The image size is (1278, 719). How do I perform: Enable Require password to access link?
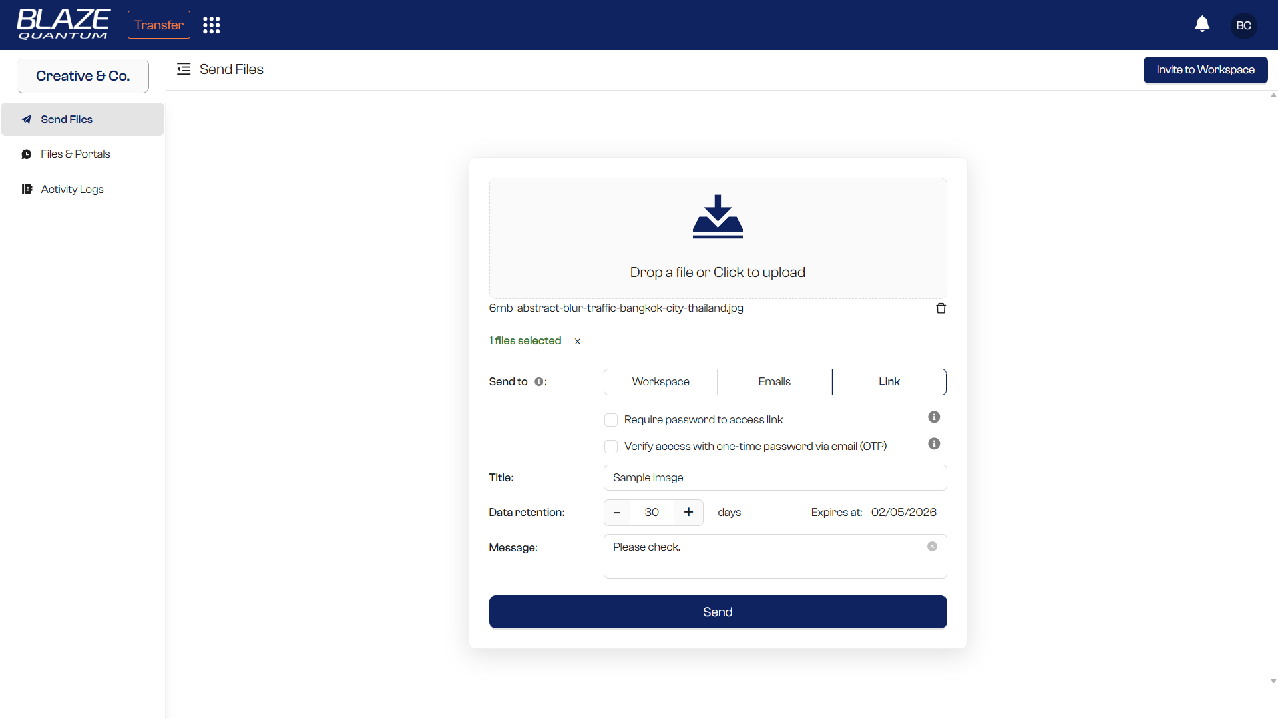(611, 420)
